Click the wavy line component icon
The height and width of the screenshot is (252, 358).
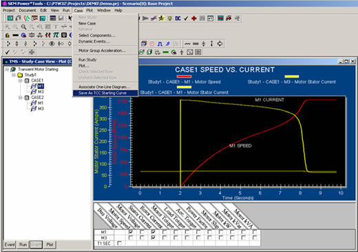click(x=187, y=43)
